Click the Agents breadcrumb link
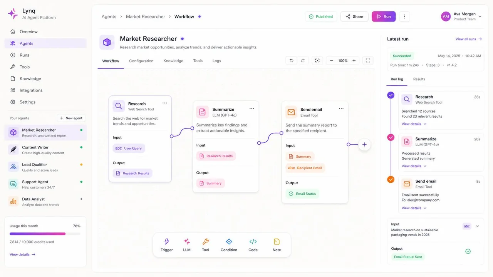 [x=109, y=17]
